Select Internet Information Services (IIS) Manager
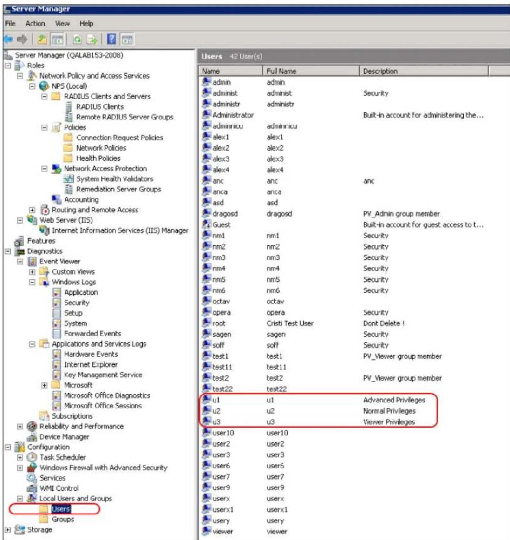This screenshot has height=540, width=510. 120,230
